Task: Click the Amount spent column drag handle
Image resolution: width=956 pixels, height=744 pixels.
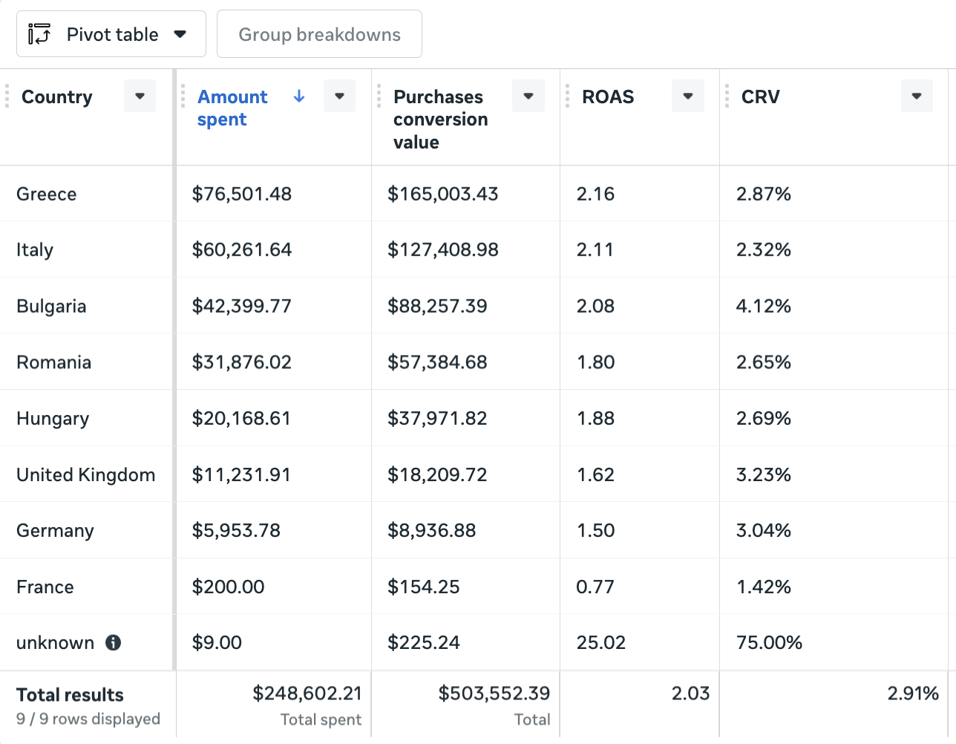Action: pyautogui.click(x=183, y=96)
